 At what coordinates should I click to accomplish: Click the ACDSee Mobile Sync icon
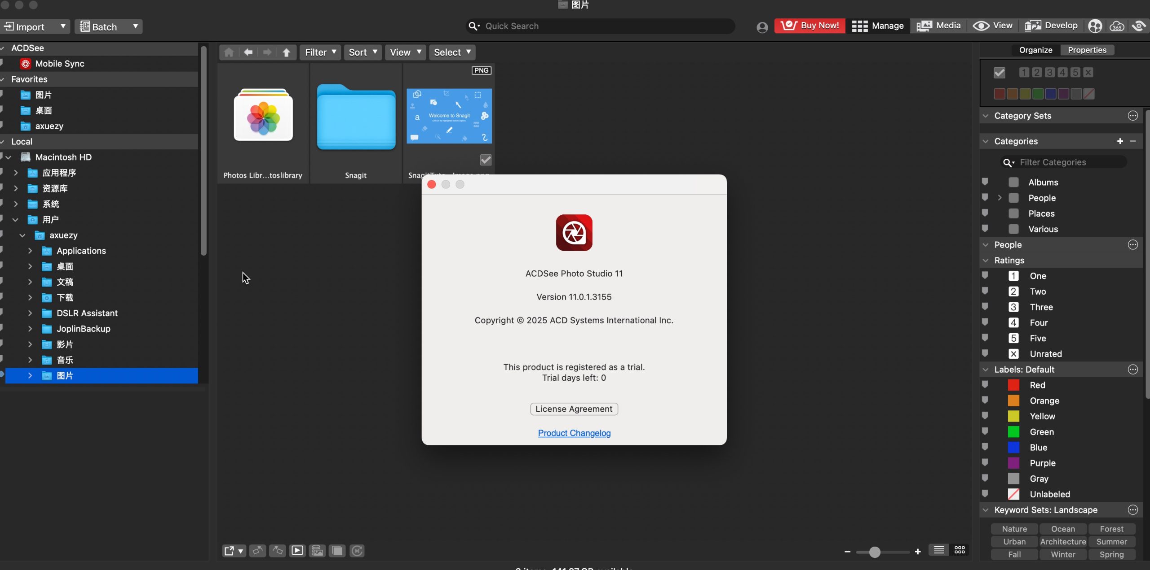26,64
